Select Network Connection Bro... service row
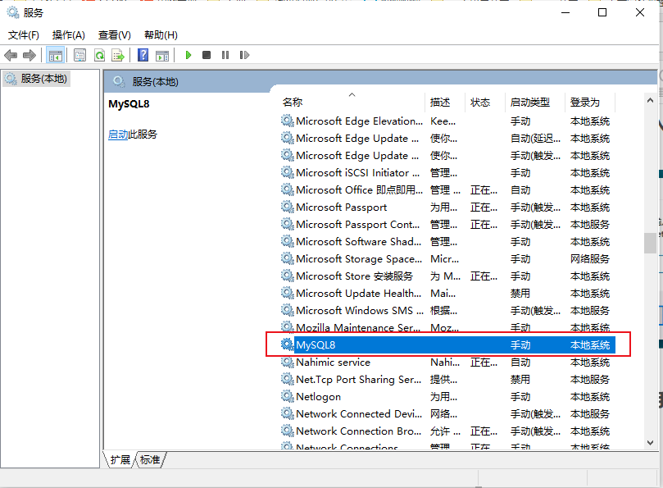The height and width of the screenshot is (488, 663). (448, 431)
